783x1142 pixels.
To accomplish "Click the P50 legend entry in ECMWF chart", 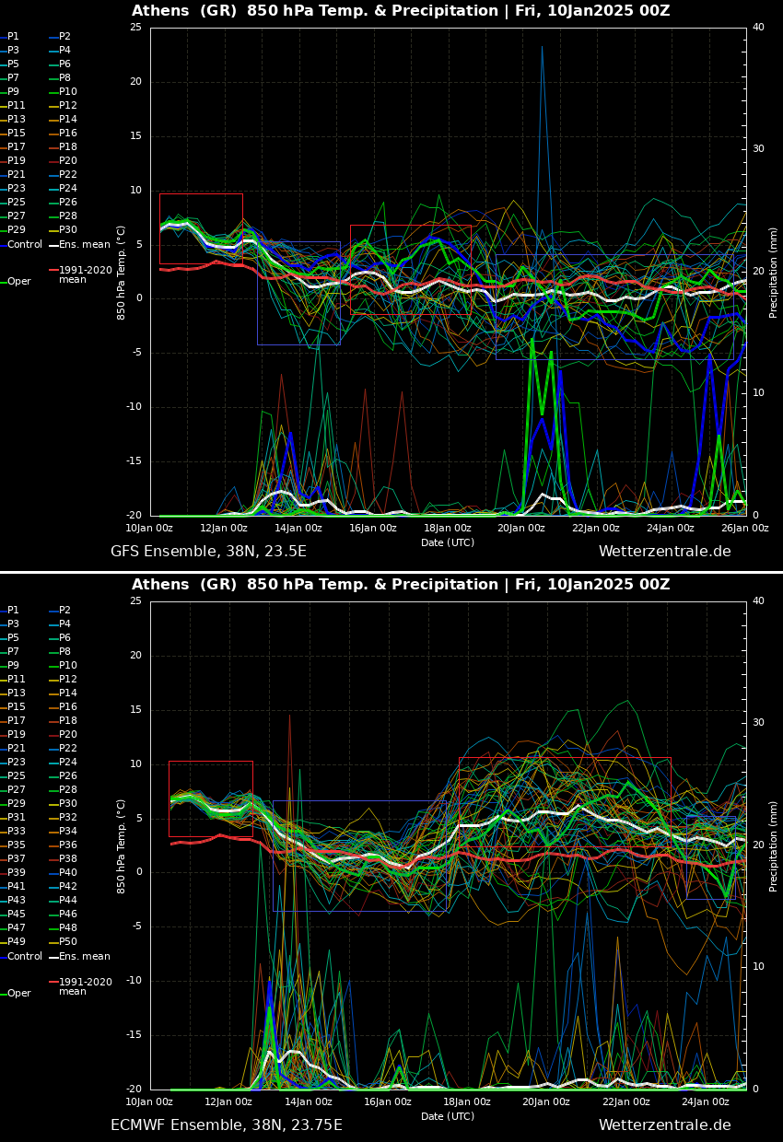I will 67,942.
